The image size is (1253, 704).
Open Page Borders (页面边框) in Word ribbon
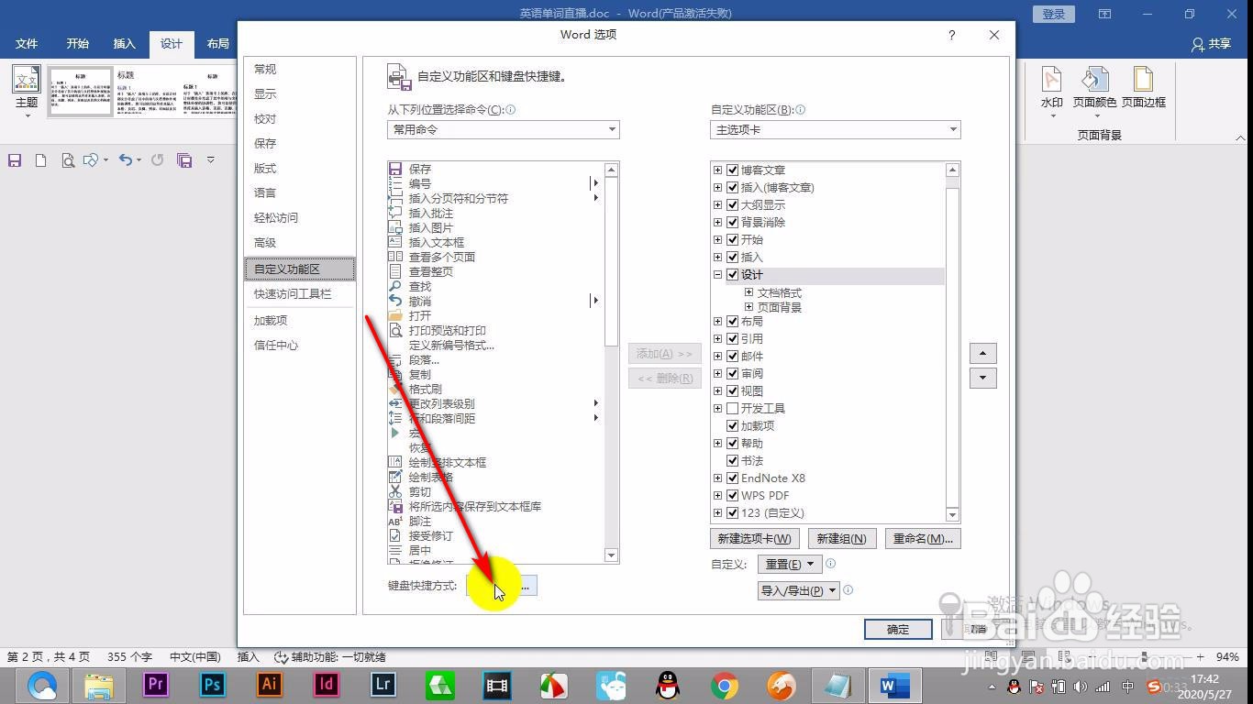click(x=1143, y=89)
